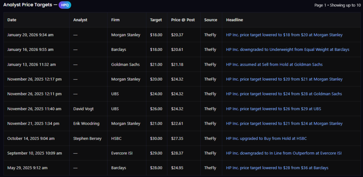
Task: Click the Target column header
Action: point(156,20)
